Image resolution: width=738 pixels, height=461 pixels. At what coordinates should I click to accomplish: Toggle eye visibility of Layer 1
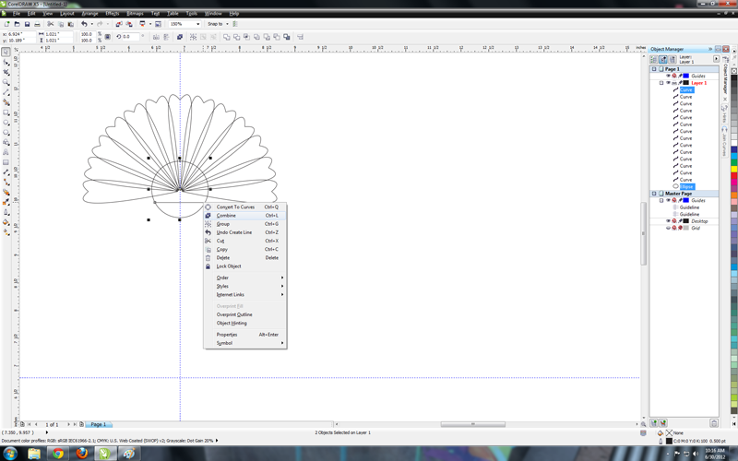(x=669, y=83)
